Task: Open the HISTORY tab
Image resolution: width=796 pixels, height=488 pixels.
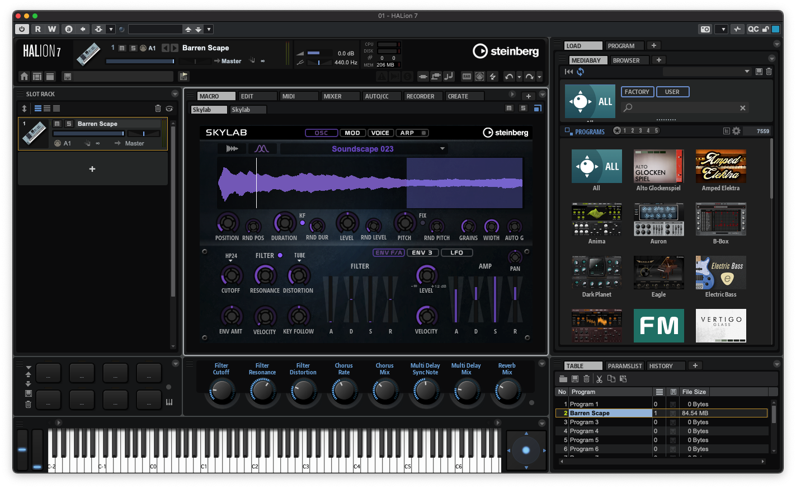Action: click(x=666, y=366)
